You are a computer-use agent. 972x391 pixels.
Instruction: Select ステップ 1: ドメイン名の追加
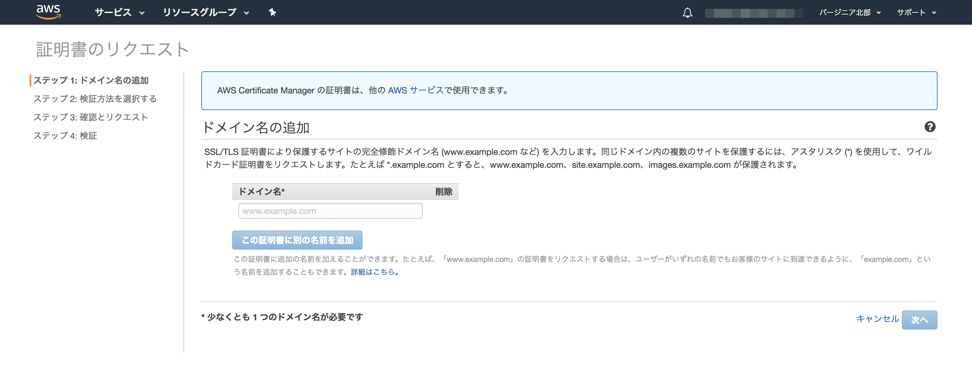pos(91,80)
